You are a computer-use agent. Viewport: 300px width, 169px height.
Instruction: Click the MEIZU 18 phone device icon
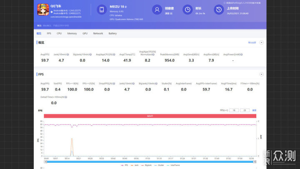tap(102, 10)
